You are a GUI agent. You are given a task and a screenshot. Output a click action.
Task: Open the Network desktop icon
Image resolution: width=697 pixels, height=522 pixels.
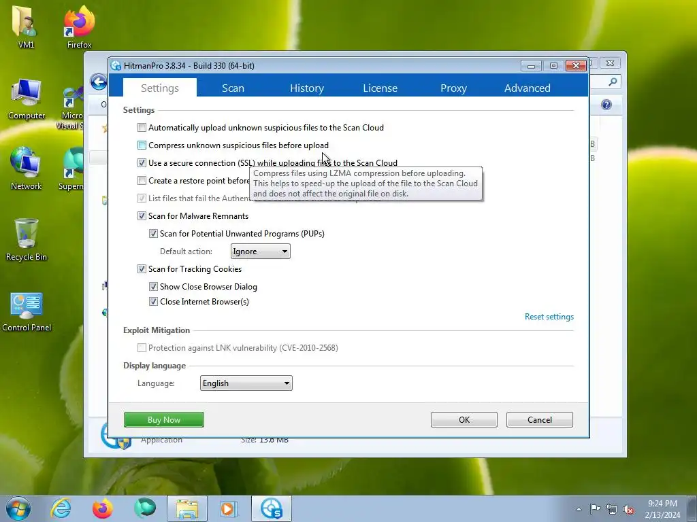[x=27, y=169]
